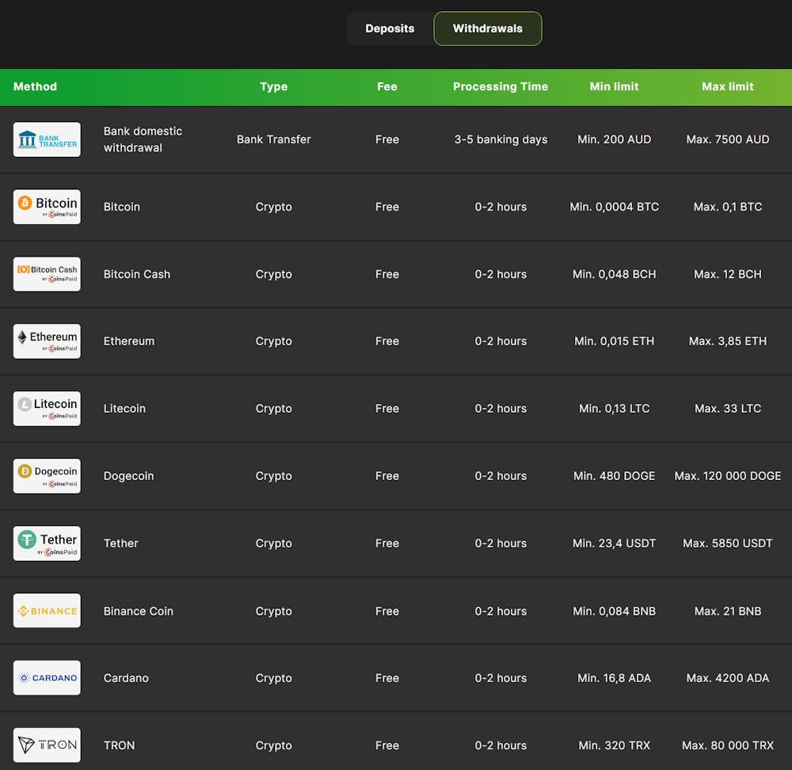This screenshot has height=770, width=792.
Task: Click 'Max. 7500 AUD' limit cell
Action: pyautogui.click(x=727, y=139)
